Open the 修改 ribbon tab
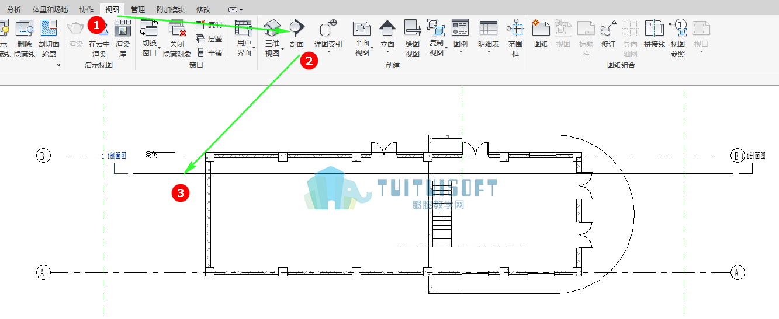 click(203, 9)
